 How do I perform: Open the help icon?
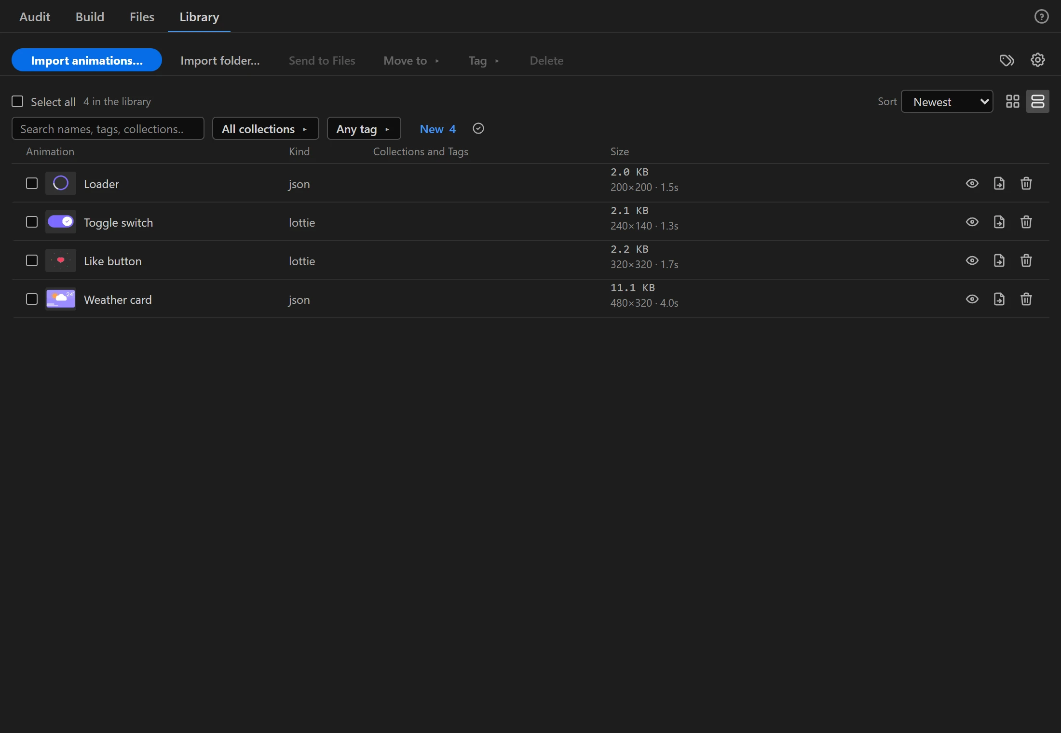pos(1041,17)
